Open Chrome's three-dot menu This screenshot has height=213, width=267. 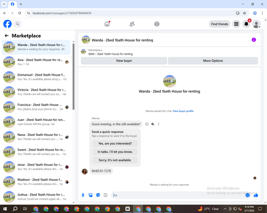[x=262, y=13]
